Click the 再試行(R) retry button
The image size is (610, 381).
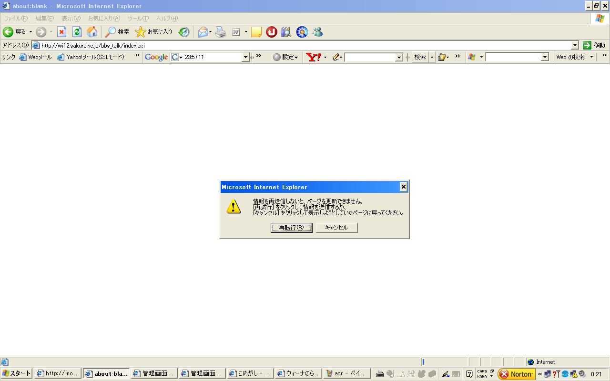(x=291, y=228)
